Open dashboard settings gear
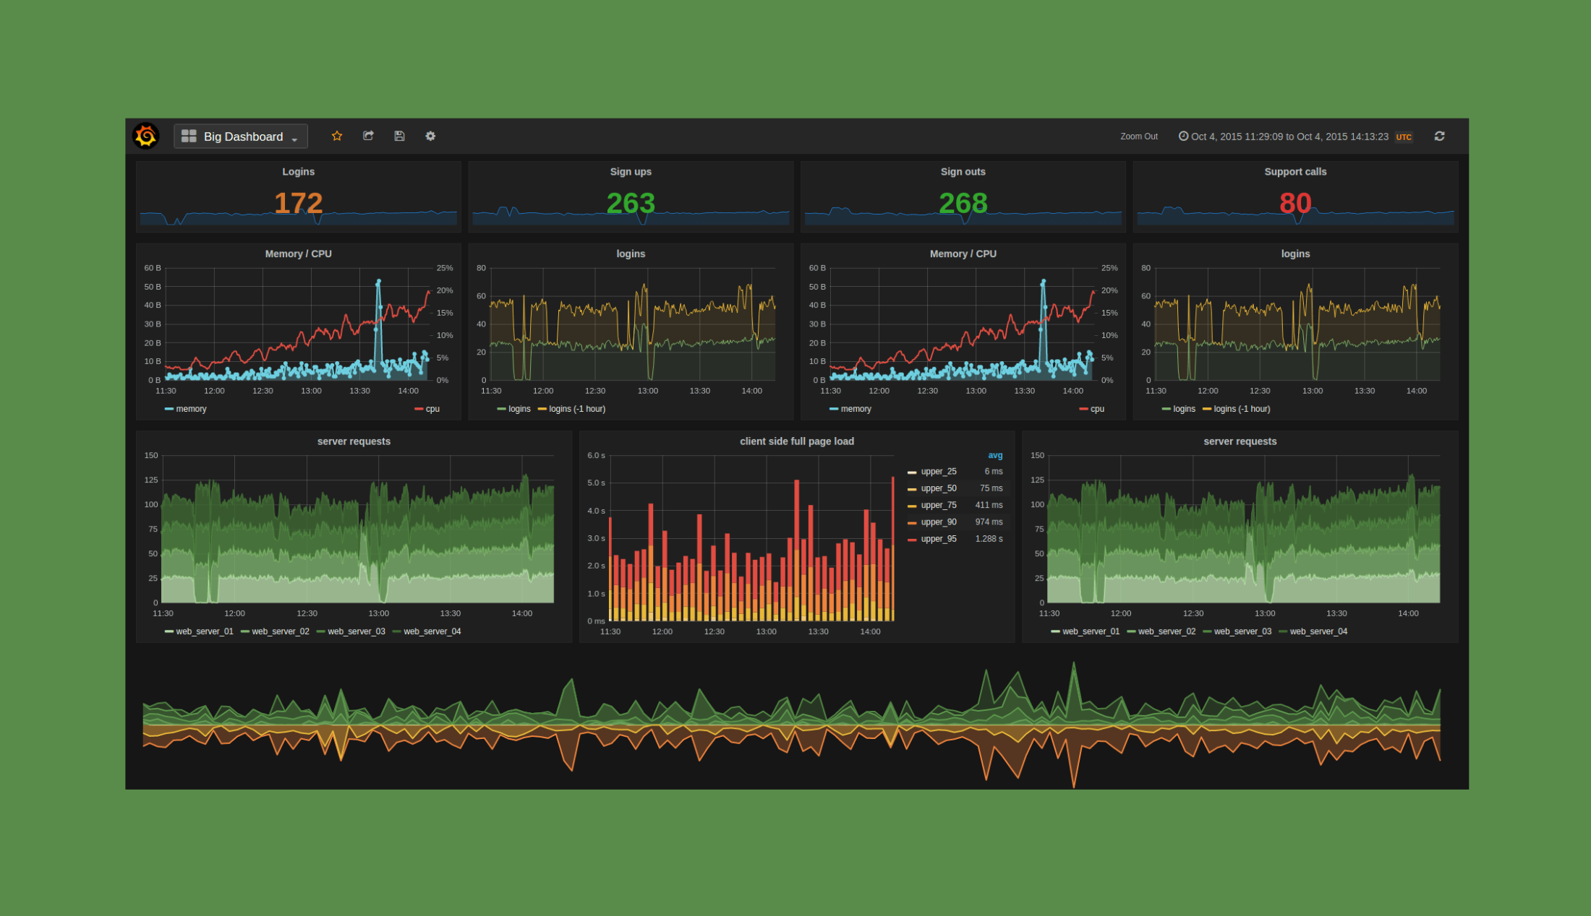The image size is (1591, 916). click(x=430, y=136)
